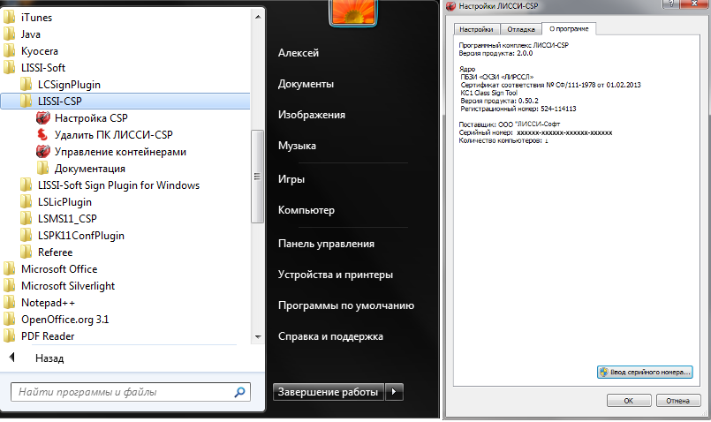Viewport: 711px width, 422px height.
Task: Open Управление контейнерами icon
Action: click(42, 152)
